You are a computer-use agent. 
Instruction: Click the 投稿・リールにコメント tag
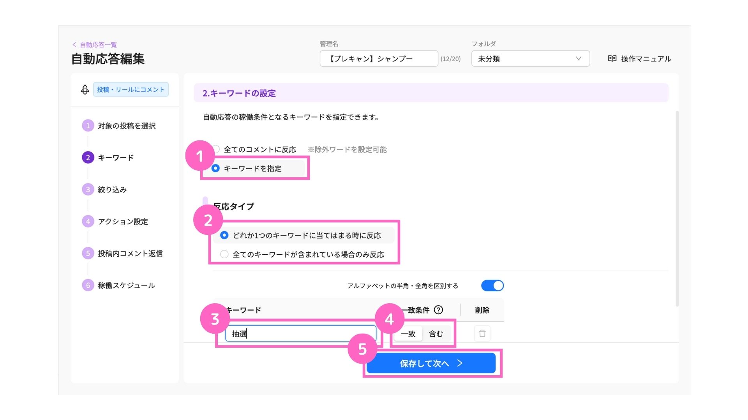pyautogui.click(x=131, y=89)
